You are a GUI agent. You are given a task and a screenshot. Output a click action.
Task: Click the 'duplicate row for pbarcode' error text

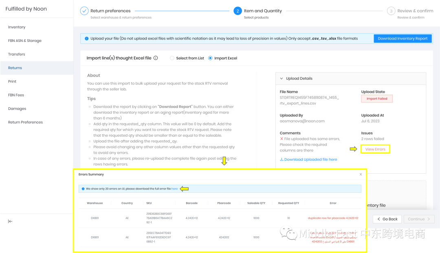coord(333,218)
